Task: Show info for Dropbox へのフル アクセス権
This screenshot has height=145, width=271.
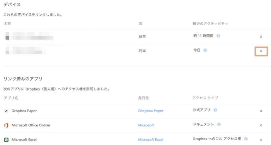Action: pos(246,139)
